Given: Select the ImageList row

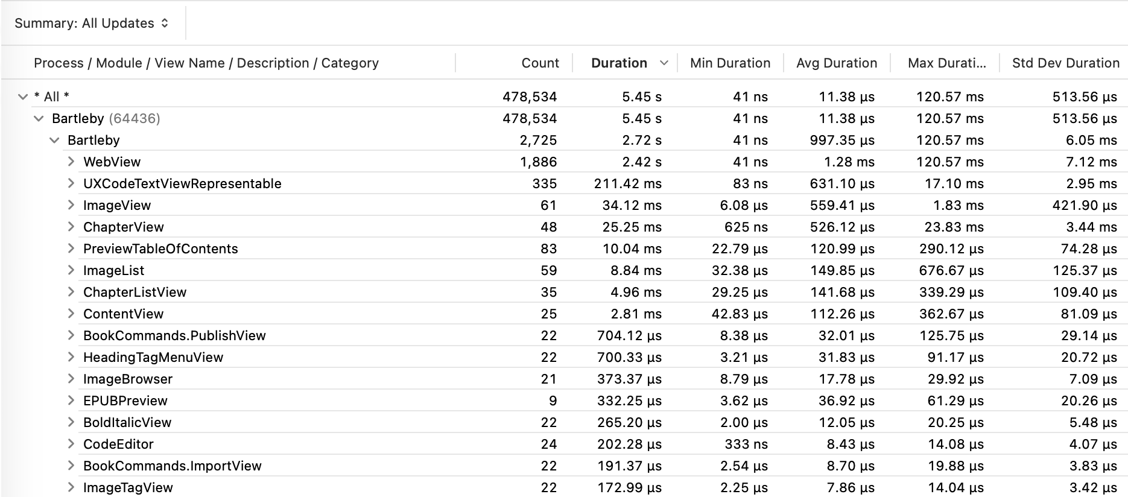Looking at the screenshot, I should (114, 270).
